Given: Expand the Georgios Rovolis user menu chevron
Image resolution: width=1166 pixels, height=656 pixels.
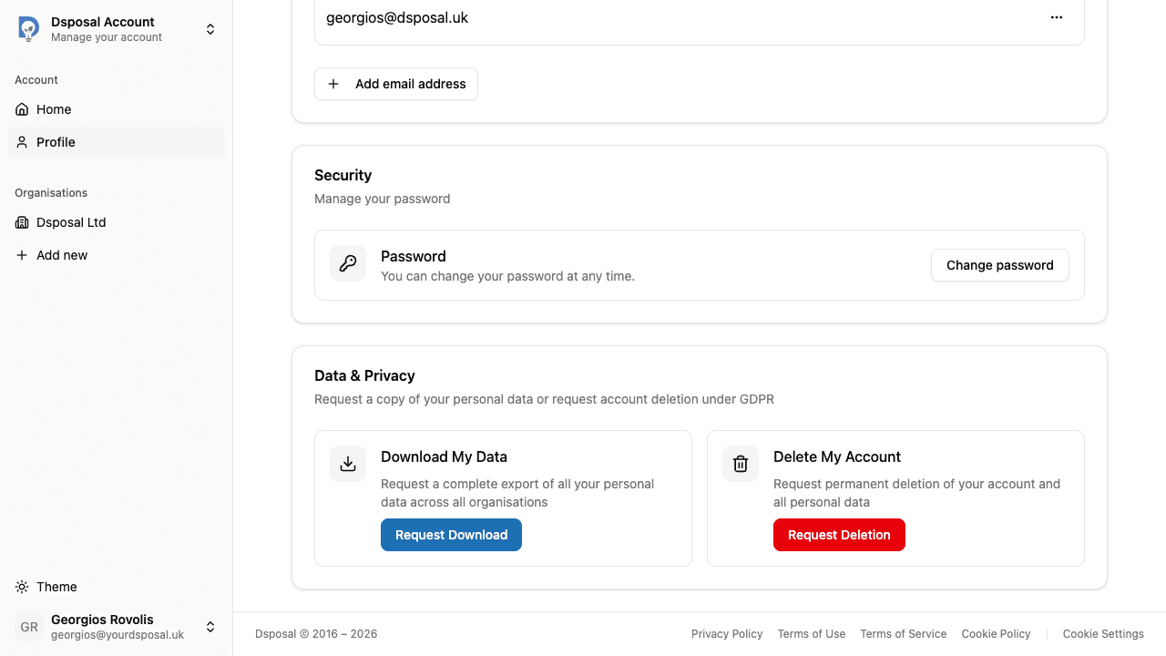Looking at the screenshot, I should 210,627.
